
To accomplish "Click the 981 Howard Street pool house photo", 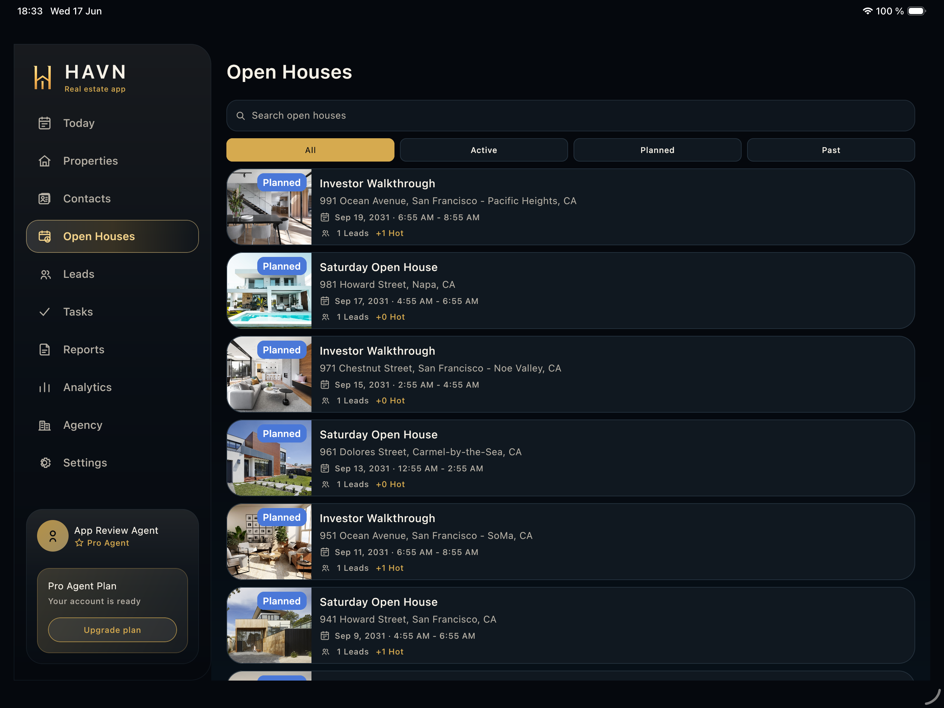I will pos(269,291).
